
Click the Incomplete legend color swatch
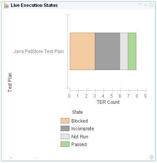[x=65, y=128]
